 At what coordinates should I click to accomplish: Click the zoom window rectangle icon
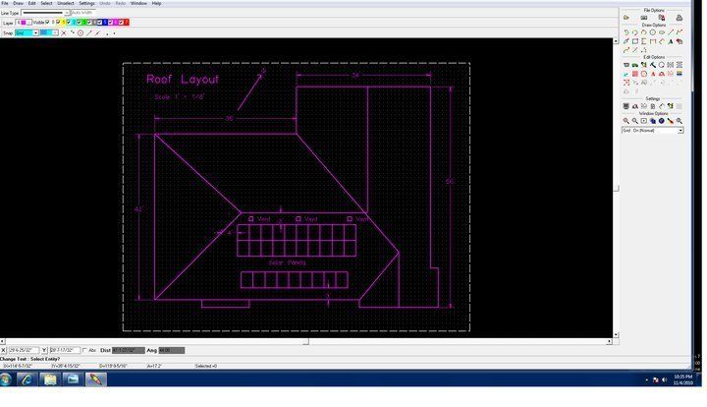[x=644, y=121]
